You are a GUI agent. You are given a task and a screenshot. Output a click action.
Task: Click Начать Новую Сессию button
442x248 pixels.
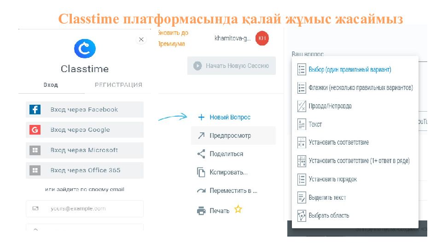(x=232, y=66)
